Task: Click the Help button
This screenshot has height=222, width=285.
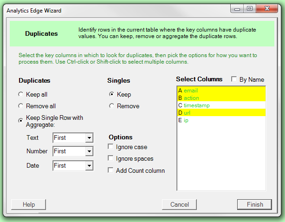Action: point(29,204)
